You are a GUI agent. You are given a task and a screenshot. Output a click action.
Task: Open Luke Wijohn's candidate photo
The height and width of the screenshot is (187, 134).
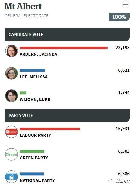coord(11,96)
